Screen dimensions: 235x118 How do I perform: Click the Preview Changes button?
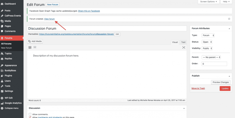click(x=221, y=82)
